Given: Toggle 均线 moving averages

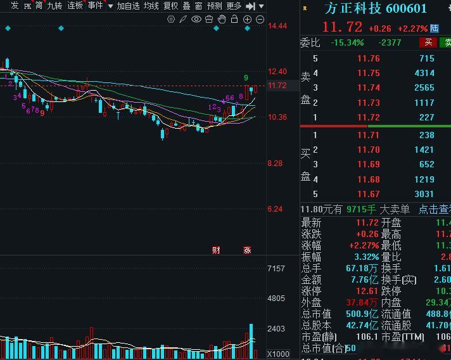Looking at the screenshot, I should click(x=151, y=6).
